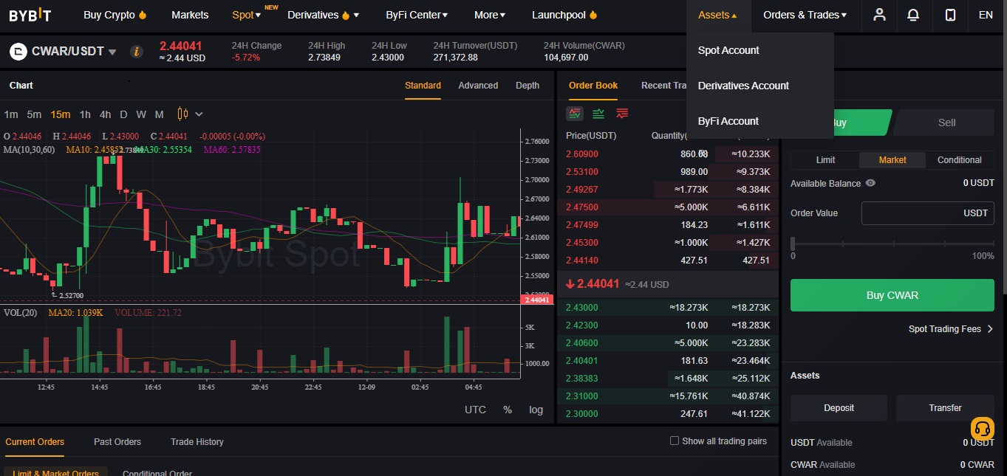Enable Show all trading pairs checkbox

pos(674,441)
